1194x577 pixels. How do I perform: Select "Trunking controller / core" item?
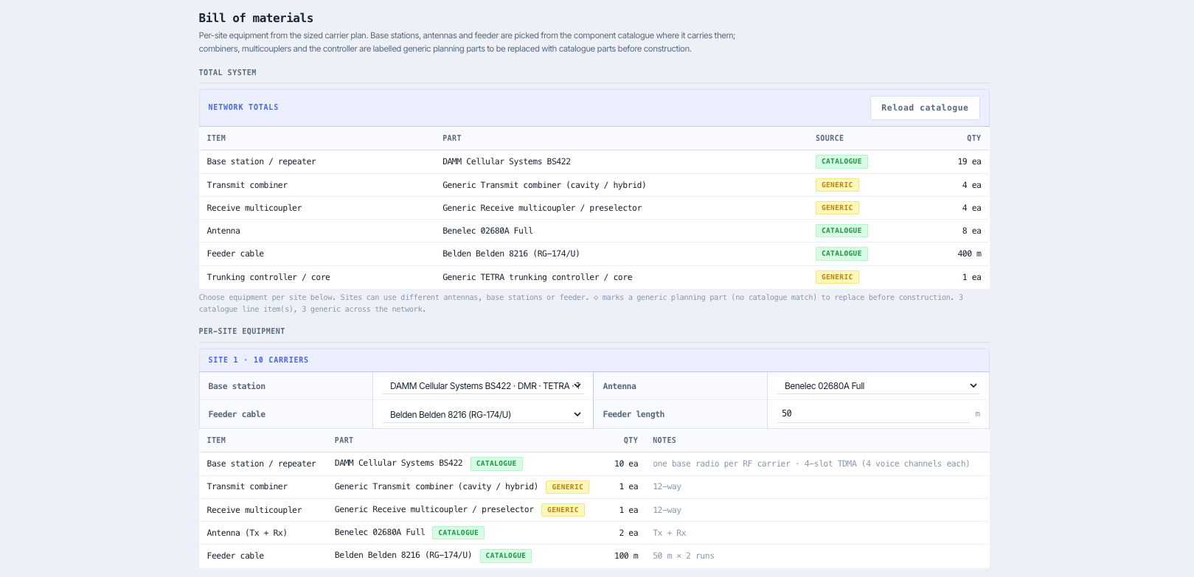coord(268,277)
